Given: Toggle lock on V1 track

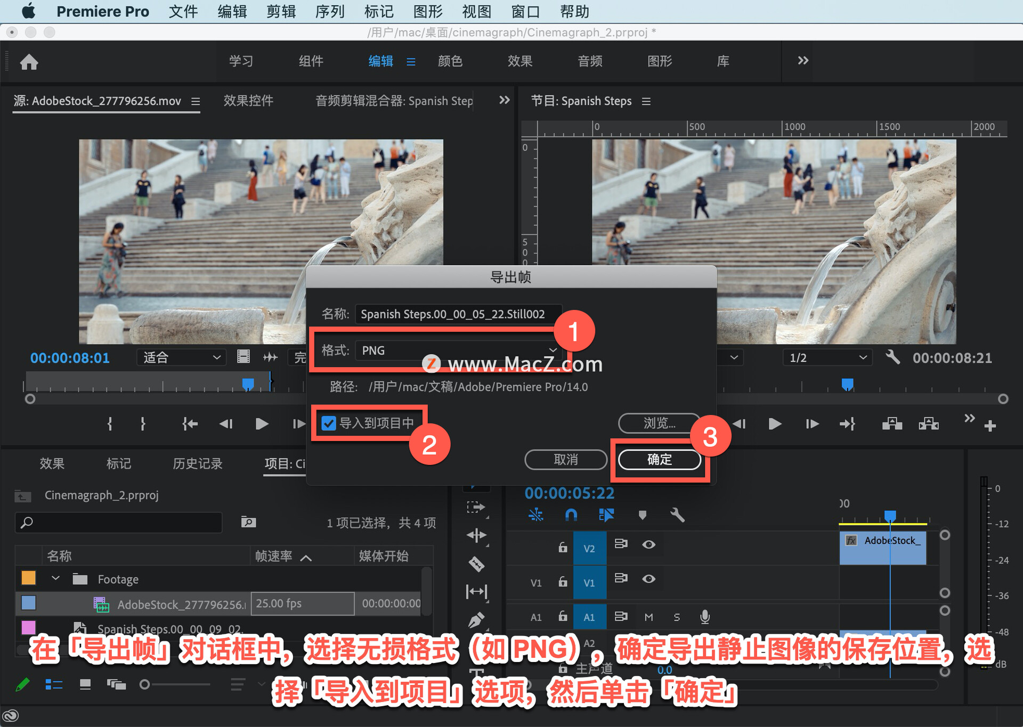Looking at the screenshot, I should click(x=563, y=581).
